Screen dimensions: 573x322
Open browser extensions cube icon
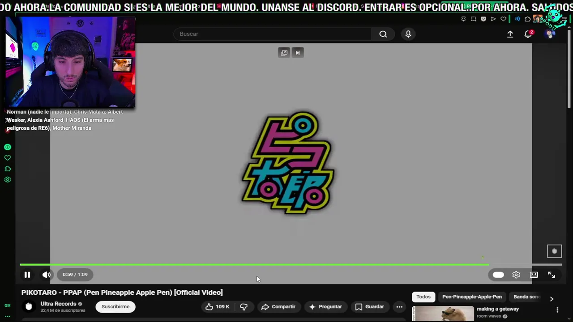click(x=528, y=19)
